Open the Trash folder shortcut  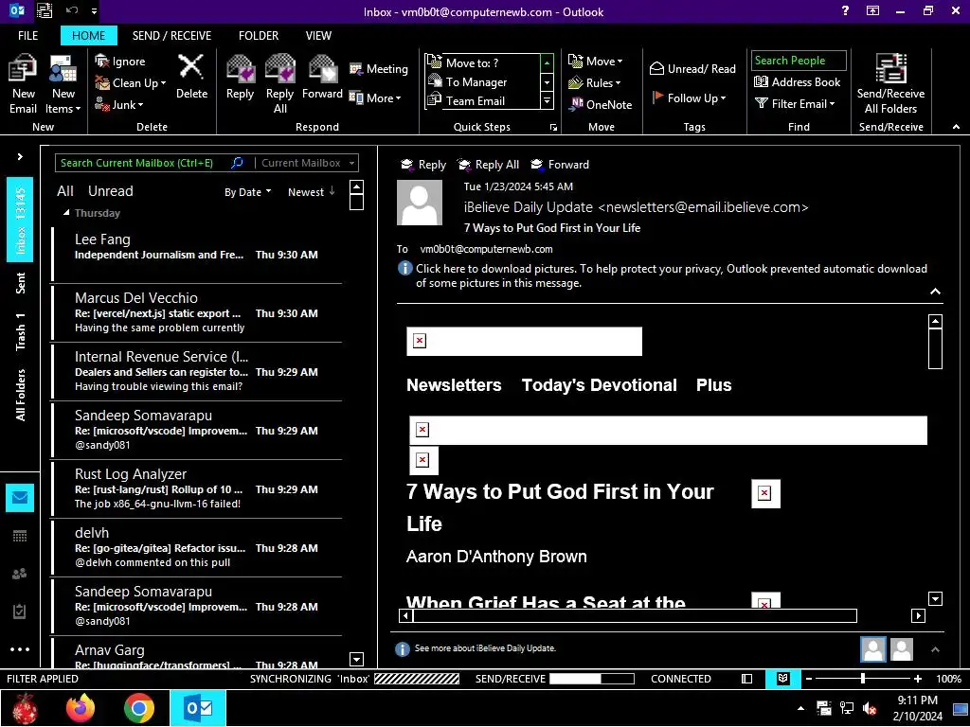pyautogui.click(x=21, y=332)
